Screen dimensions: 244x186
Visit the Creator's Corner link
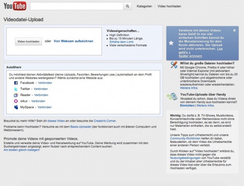(x=105, y=121)
